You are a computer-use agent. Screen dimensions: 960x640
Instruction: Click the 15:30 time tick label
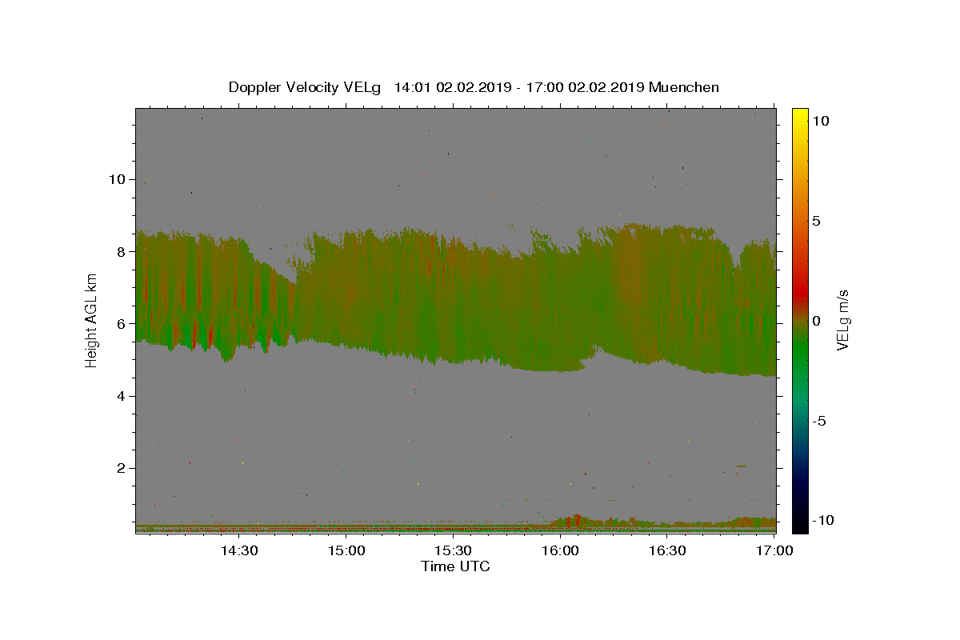point(453,550)
